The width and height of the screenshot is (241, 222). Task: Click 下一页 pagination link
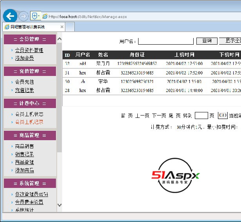point(159,116)
